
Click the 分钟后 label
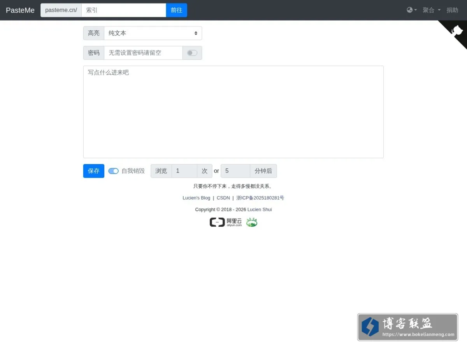click(x=263, y=171)
